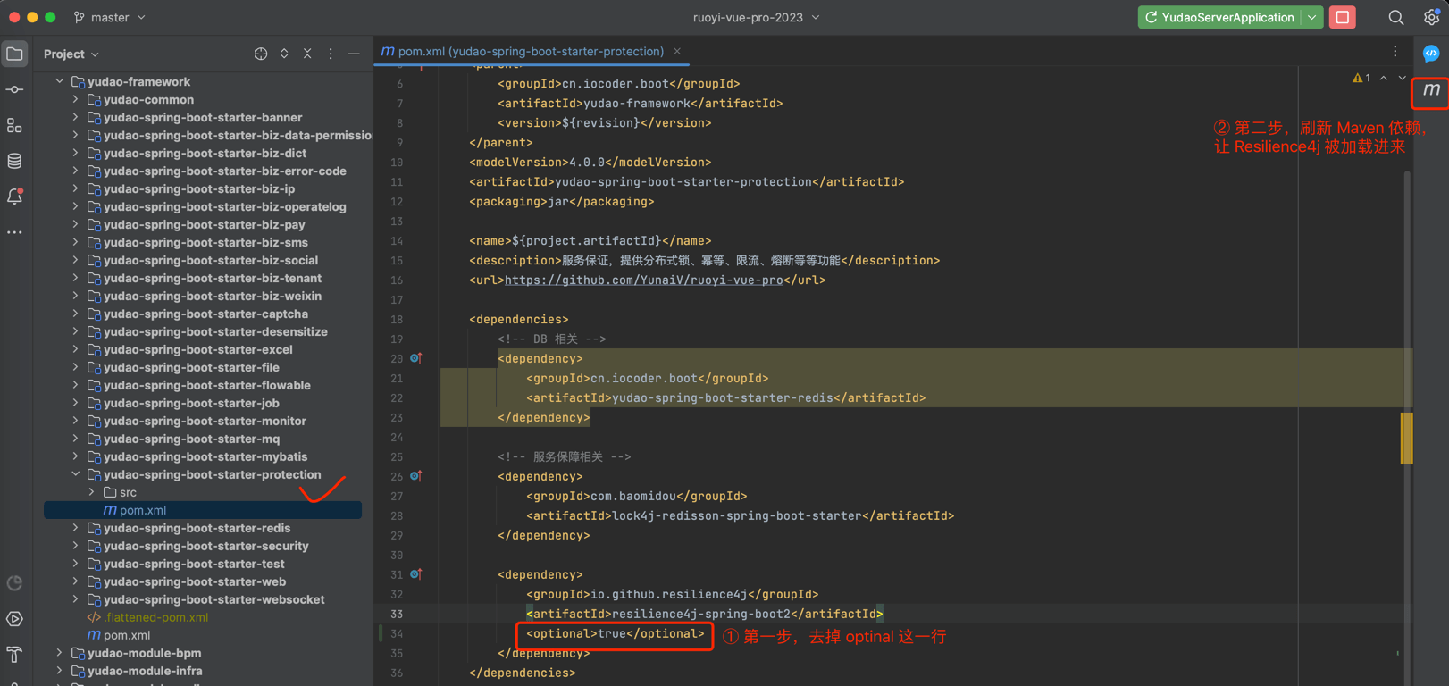Screen dimensions: 1449x686
Task: Open the Structure tool window
Action: coord(15,125)
